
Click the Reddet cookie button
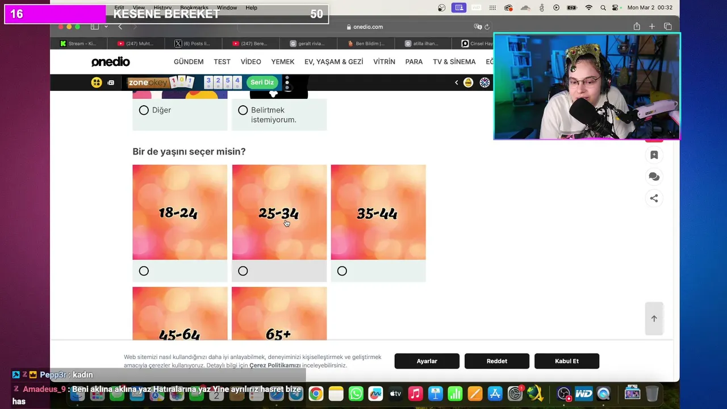tap(497, 361)
